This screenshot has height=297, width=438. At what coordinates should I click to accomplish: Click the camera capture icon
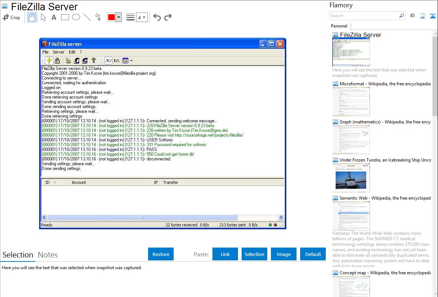[x=412, y=16]
